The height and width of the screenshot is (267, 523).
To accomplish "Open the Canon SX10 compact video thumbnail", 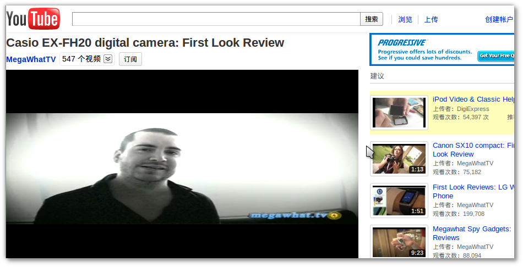I will [399, 159].
